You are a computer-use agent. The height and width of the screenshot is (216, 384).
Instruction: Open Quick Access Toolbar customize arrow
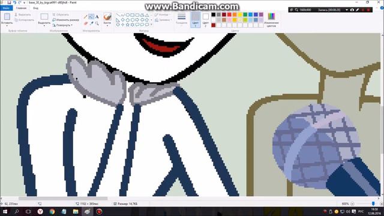(24, 2)
